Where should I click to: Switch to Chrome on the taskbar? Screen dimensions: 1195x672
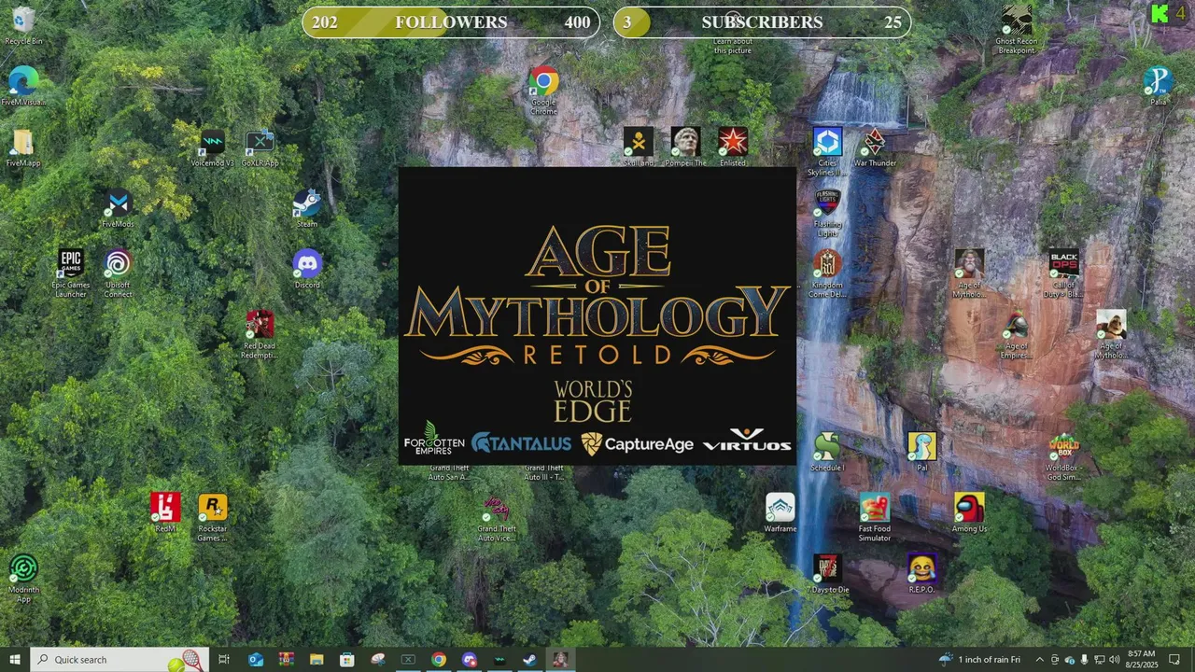click(439, 659)
